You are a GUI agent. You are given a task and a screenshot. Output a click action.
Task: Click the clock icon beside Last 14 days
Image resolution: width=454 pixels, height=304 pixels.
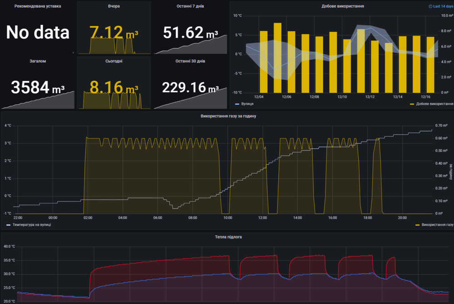point(430,6)
